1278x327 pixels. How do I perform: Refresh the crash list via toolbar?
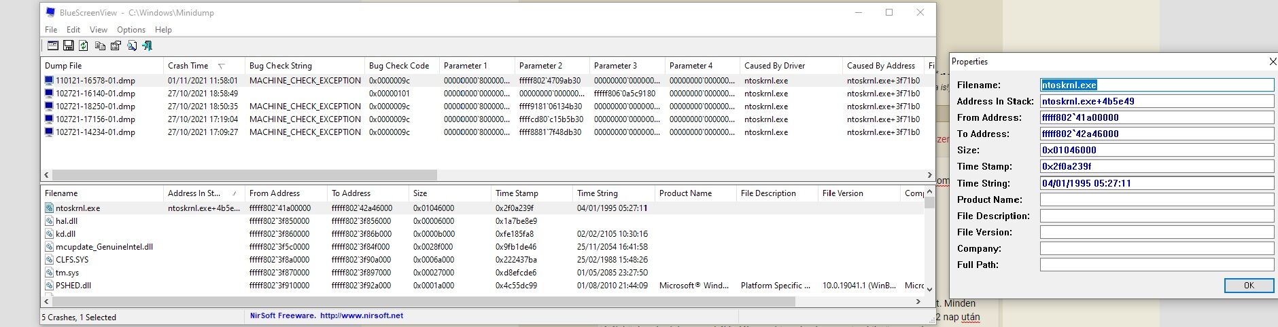[x=84, y=45]
